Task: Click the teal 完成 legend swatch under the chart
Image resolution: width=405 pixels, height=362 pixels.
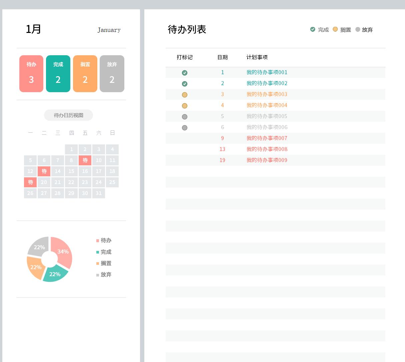Action: [98, 252]
